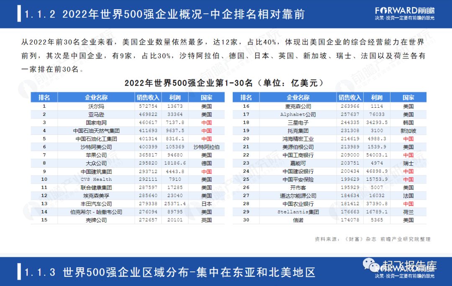The image size is (452, 286).
Task: Select the '中国建筑集团' cell
Action: coord(96,172)
